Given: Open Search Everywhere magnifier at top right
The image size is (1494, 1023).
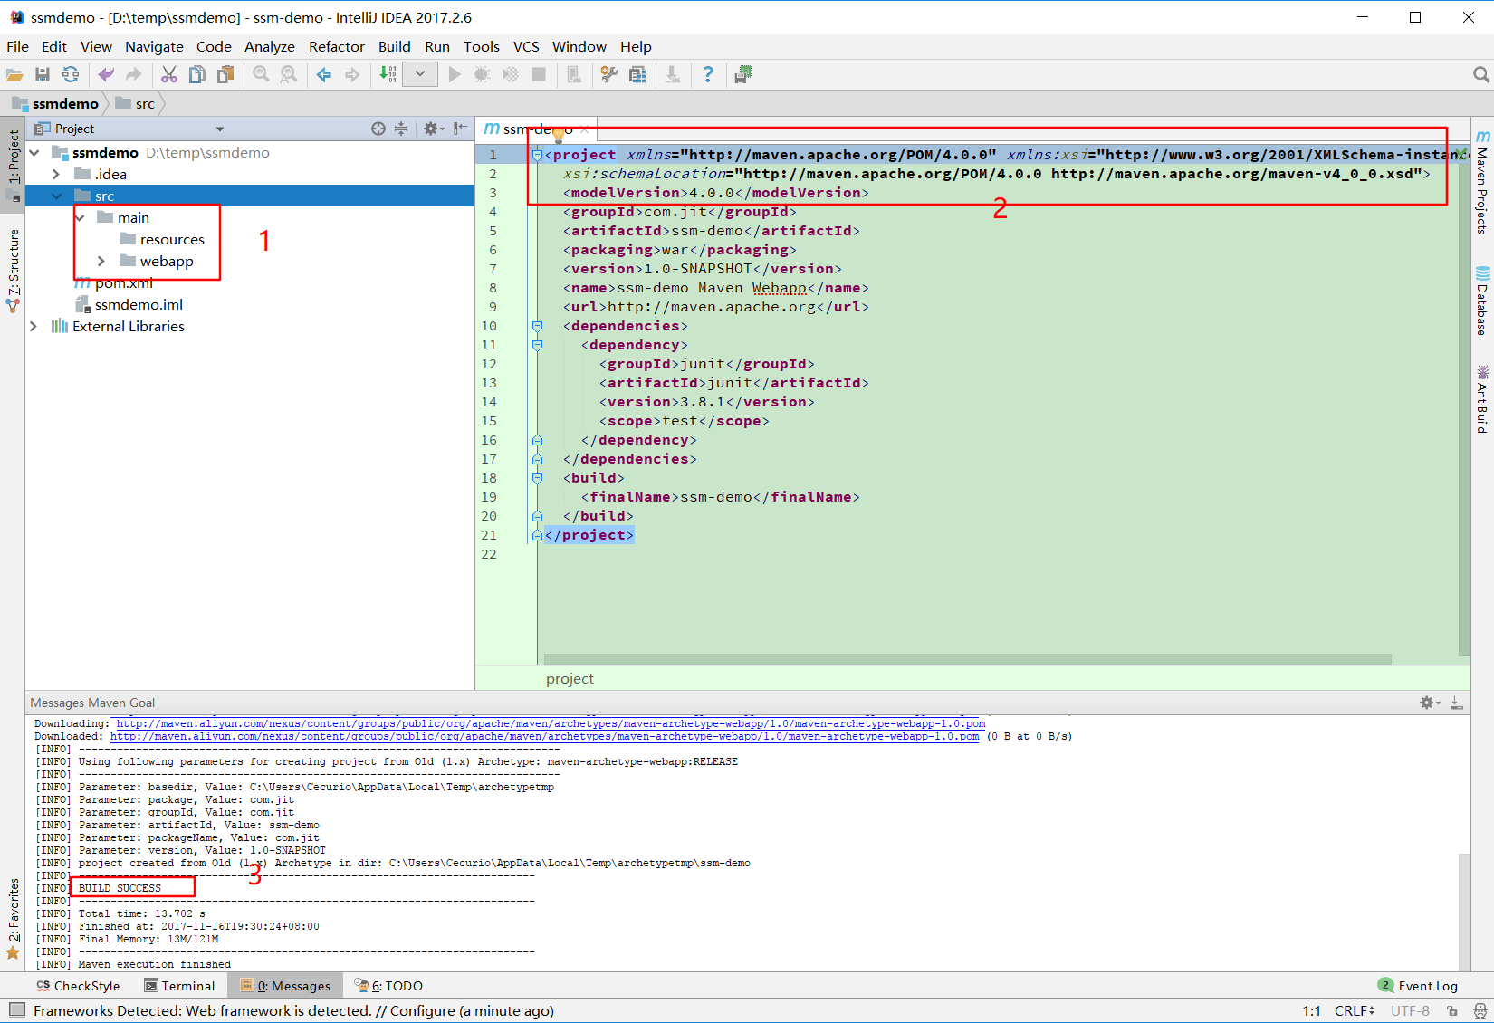Looking at the screenshot, I should 1480,75.
